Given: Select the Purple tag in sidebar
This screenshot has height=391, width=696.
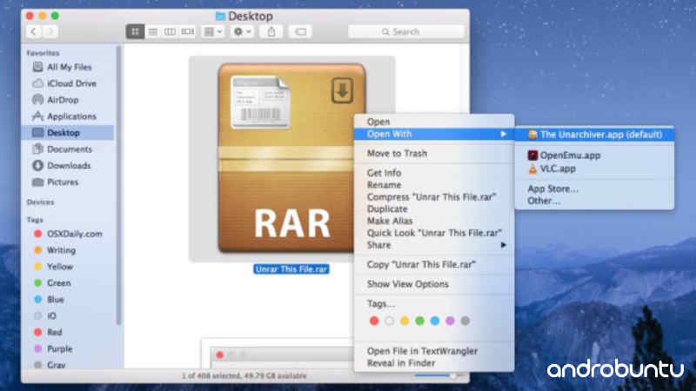Looking at the screenshot, I should [59, 348].
